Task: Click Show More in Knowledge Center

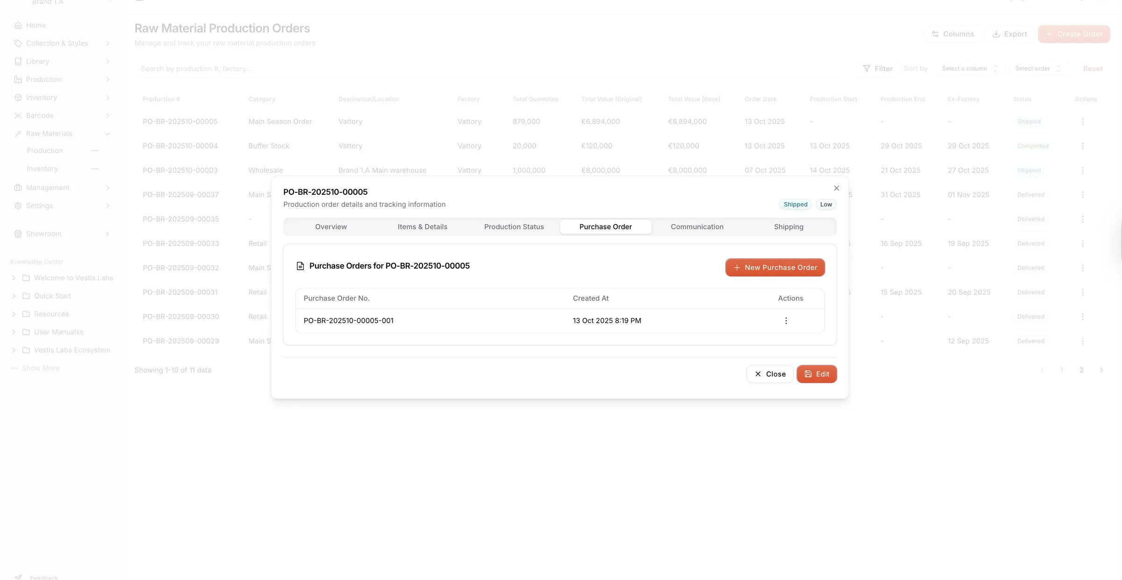Action: (41, 368)
